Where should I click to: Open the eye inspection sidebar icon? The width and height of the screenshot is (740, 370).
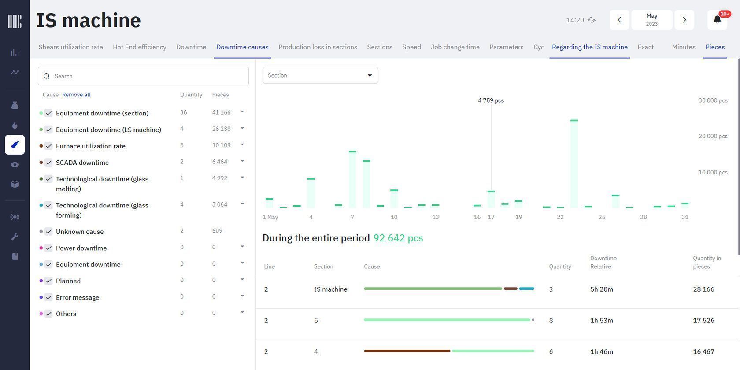(15, 164)
